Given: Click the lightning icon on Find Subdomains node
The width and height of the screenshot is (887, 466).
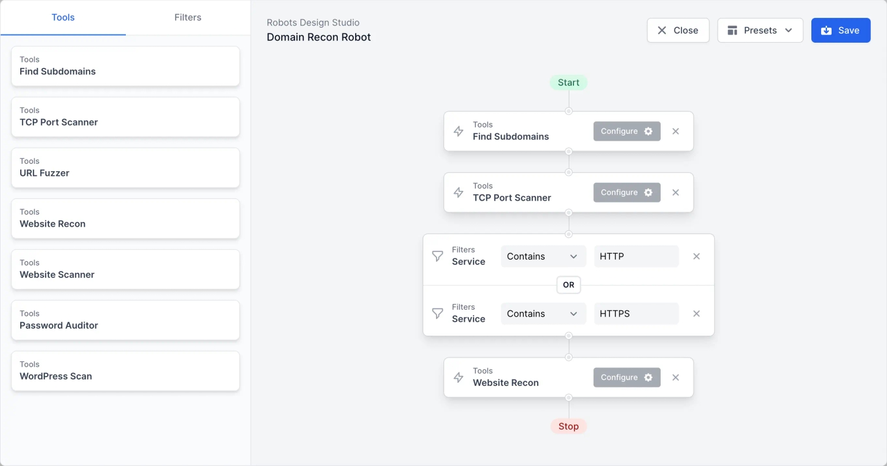Looking at the screenshot, I should click(459, 131).
